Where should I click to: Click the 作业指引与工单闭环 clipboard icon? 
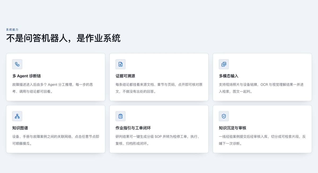coord(121,116)
